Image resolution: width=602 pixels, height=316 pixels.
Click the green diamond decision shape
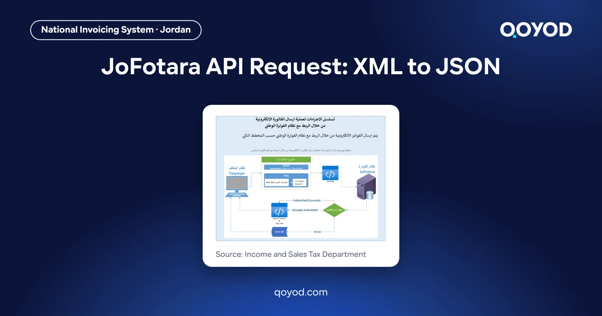(334, 210)
